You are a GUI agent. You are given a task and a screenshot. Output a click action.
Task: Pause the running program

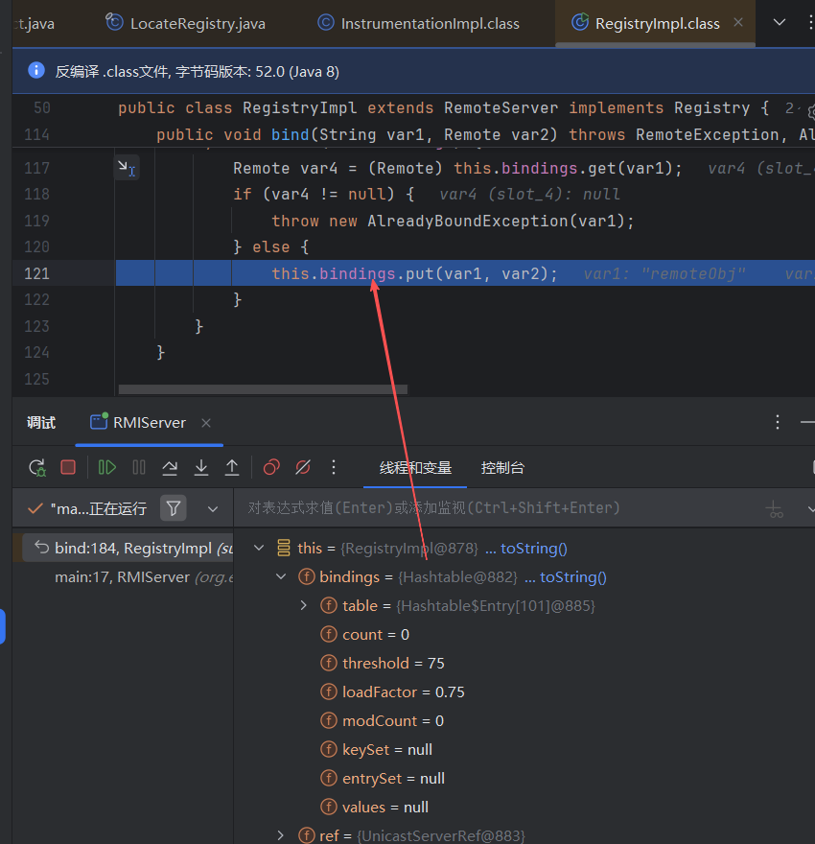[x=139, y=468]
